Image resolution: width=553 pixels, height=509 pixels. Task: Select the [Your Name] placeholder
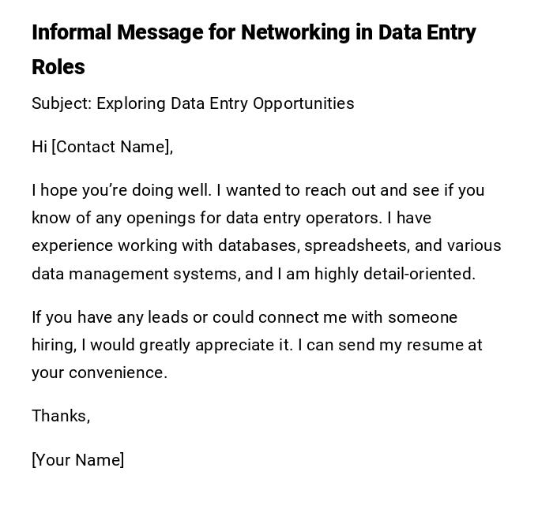77,460
